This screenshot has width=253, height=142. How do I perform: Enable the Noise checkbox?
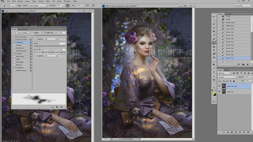coord(14,59)
